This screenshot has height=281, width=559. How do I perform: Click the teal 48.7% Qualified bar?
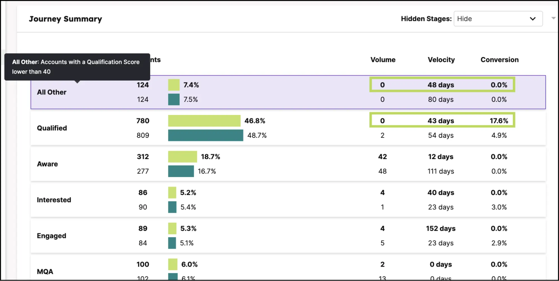click(x=206, y=135)
